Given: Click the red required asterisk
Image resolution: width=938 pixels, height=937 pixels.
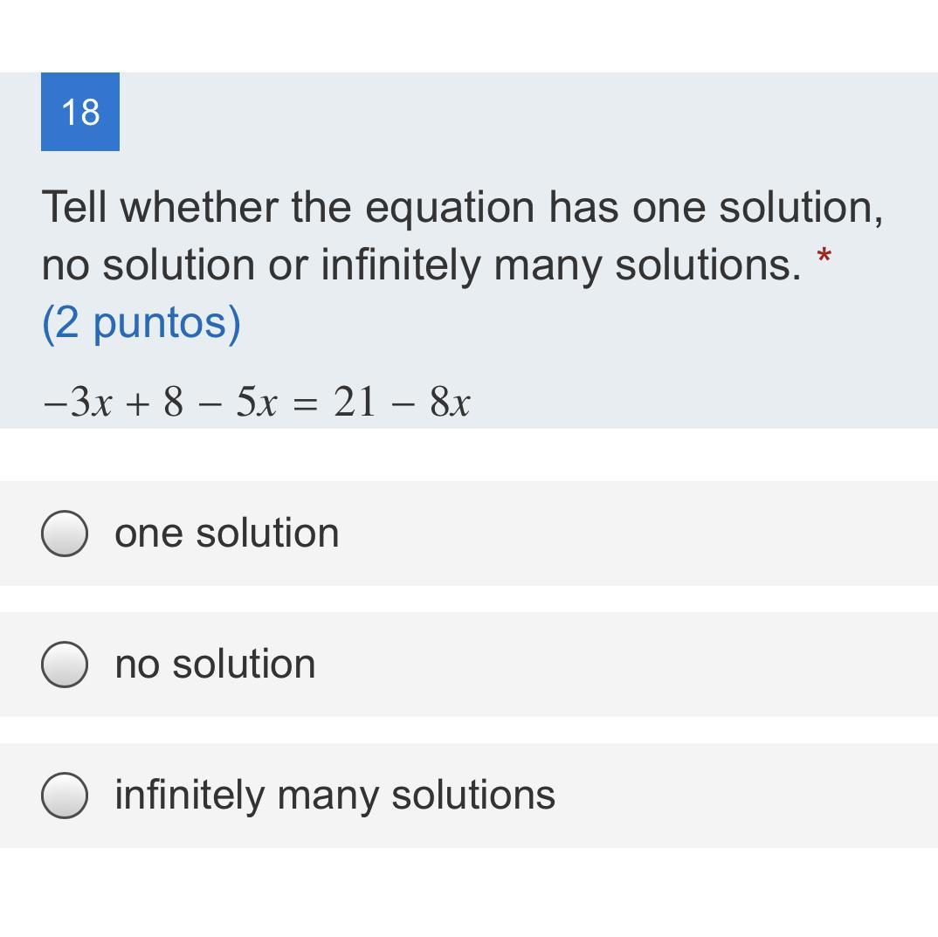Looking at the screenshot, I should (823, 258).
